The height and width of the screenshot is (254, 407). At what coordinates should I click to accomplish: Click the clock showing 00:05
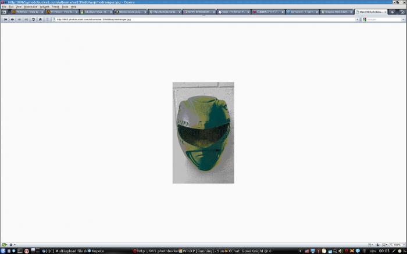click(384, 251)
